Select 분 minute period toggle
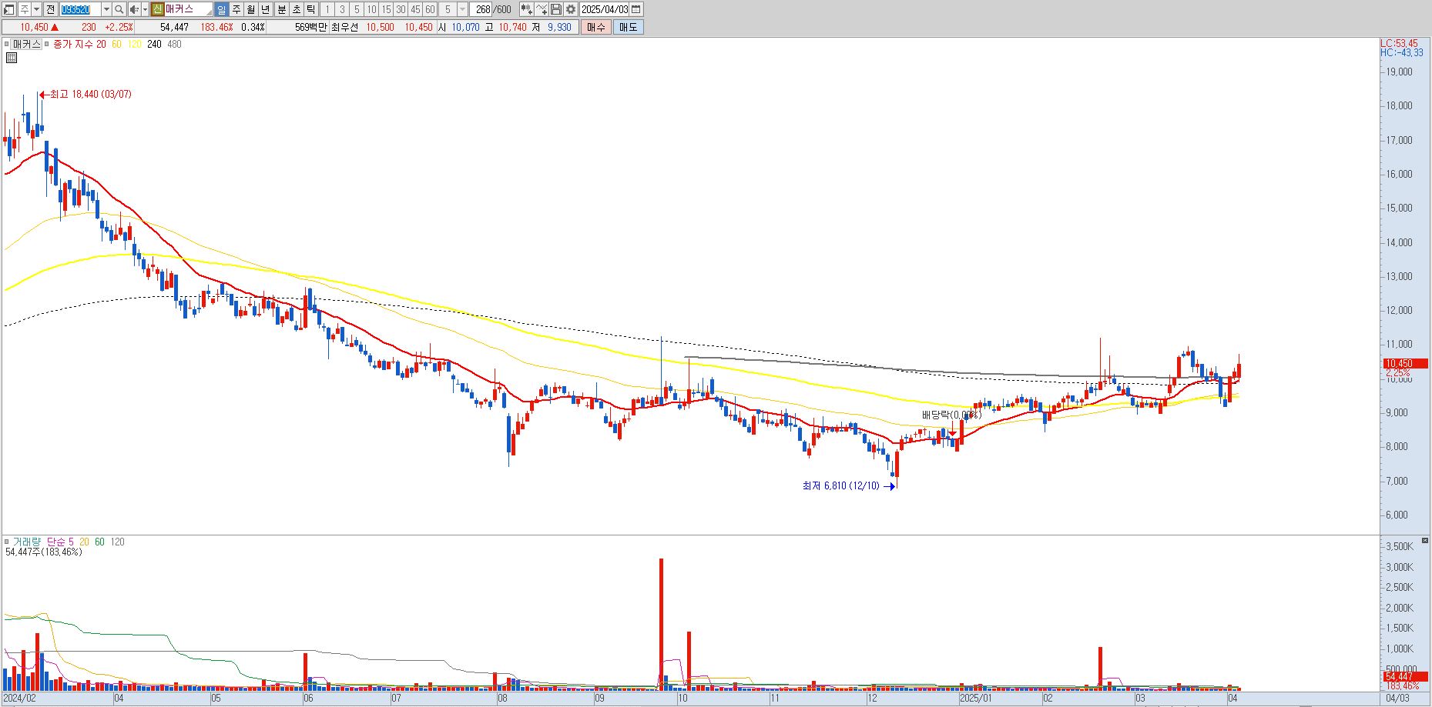Image resolution: width=1432 pixels, height=707 pixels. 281,9
